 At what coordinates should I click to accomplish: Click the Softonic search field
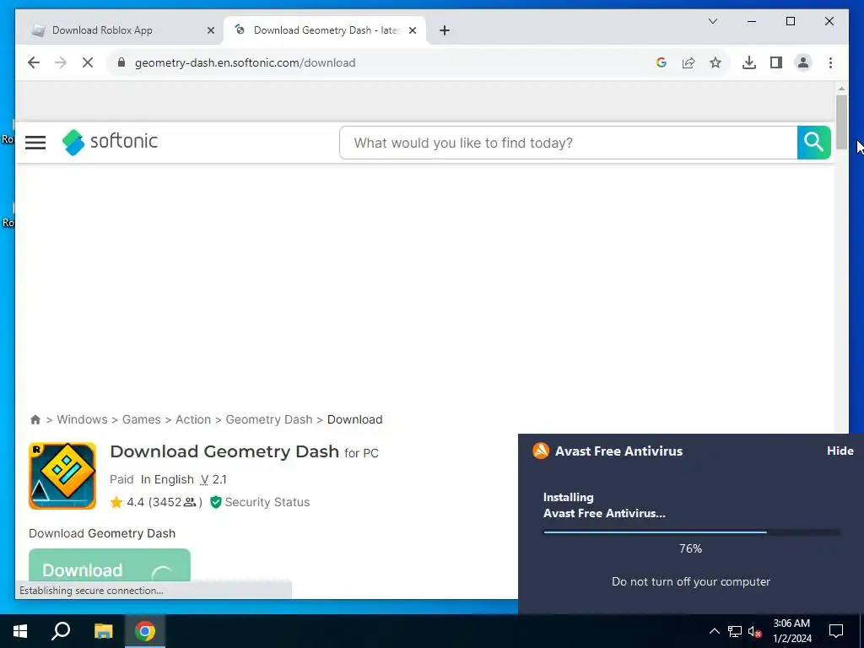(x=569, y=143)
